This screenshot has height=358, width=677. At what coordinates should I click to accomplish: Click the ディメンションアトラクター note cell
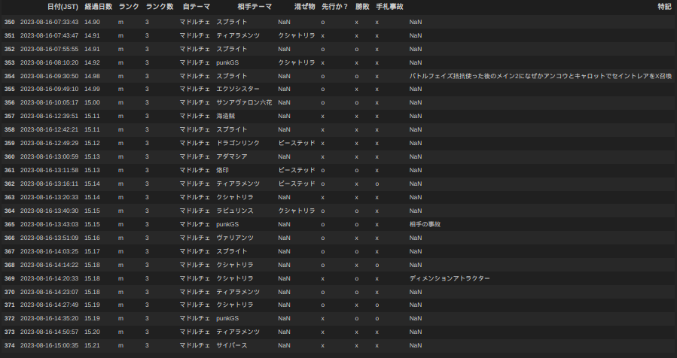450,278
